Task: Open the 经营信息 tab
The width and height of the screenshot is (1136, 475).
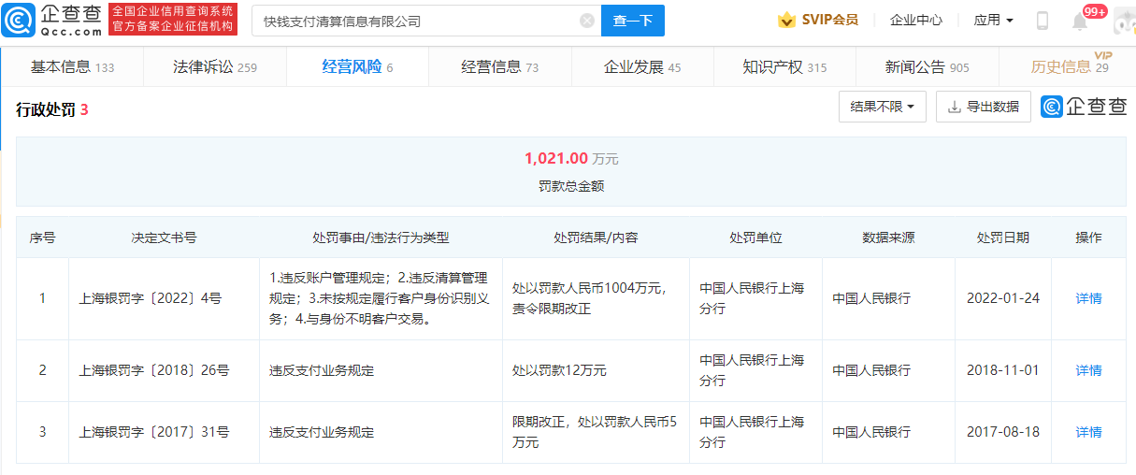Action: 500,67
